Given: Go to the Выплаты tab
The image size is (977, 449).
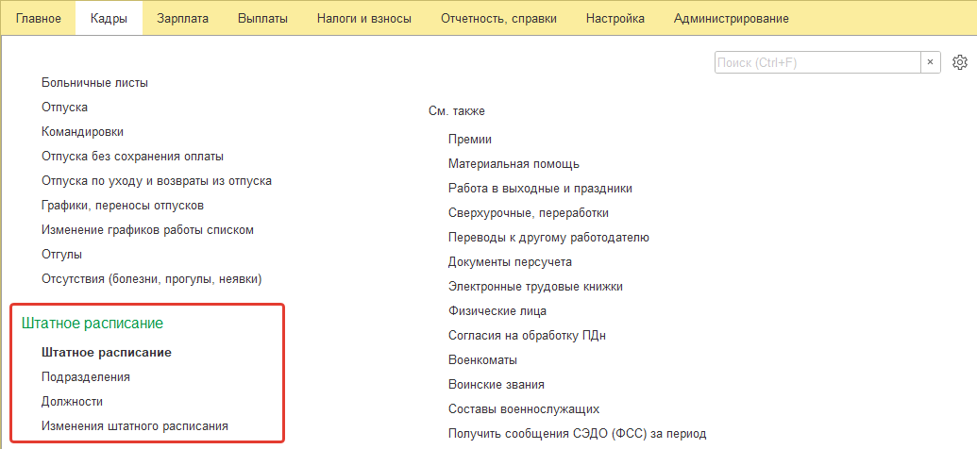Looking at the screenshot, I should [x=262, y=19].
